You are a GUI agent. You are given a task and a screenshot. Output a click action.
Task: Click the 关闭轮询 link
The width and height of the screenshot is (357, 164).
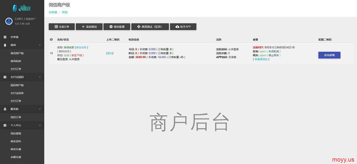coord(274,51)
